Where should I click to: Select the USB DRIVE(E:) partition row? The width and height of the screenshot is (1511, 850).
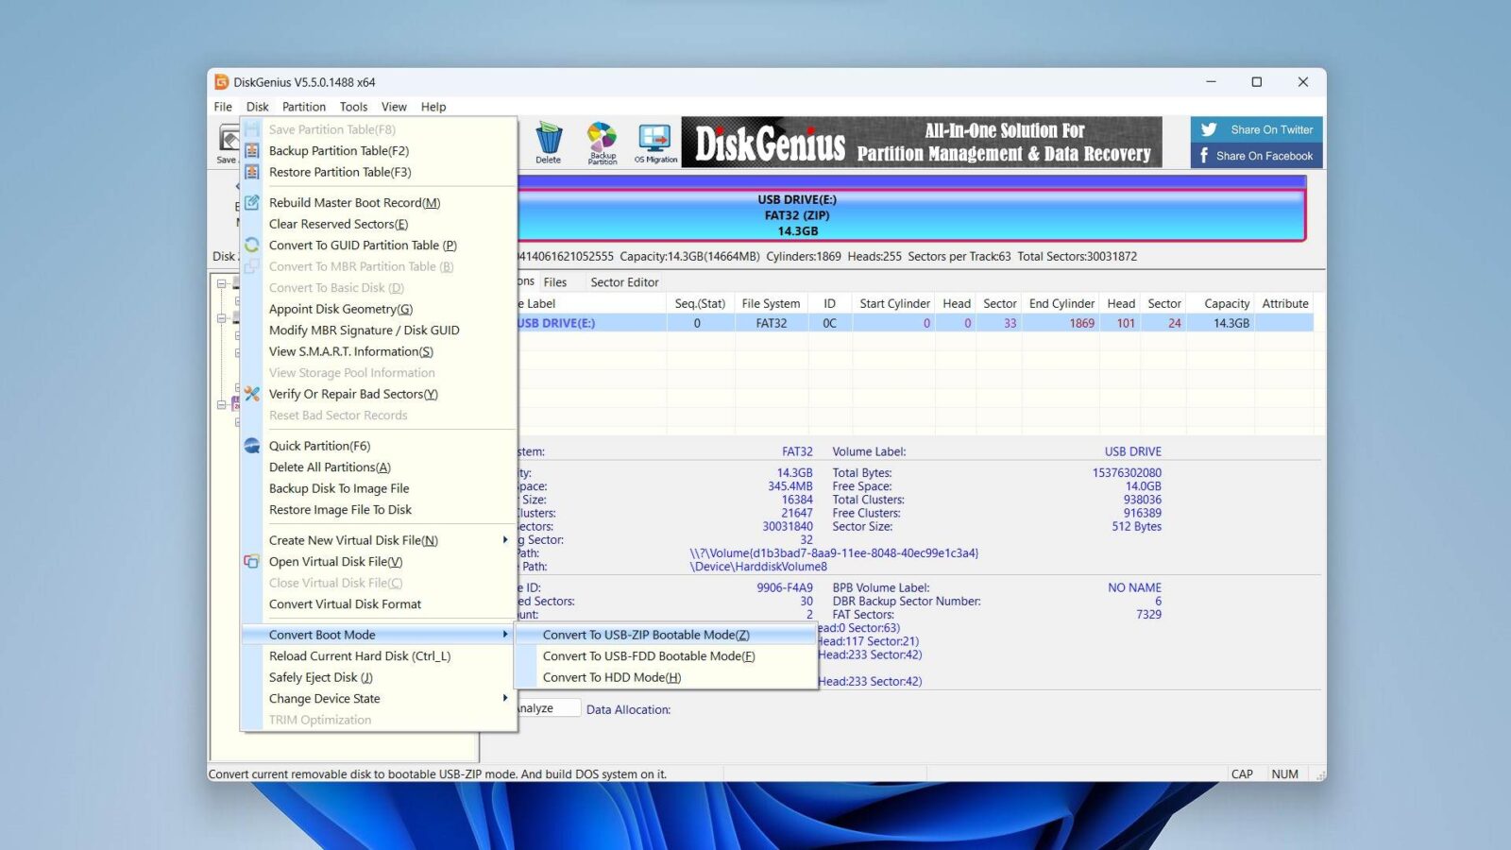(661, 322)
